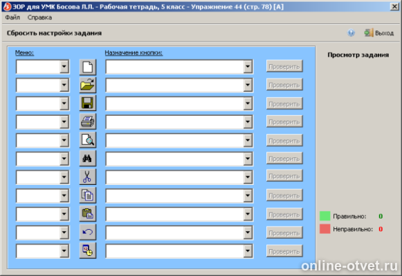Expand the Меню dropdown next to New icon
Image resolution: width=402 pixels, height=276 pixels.
coord(64,67)
